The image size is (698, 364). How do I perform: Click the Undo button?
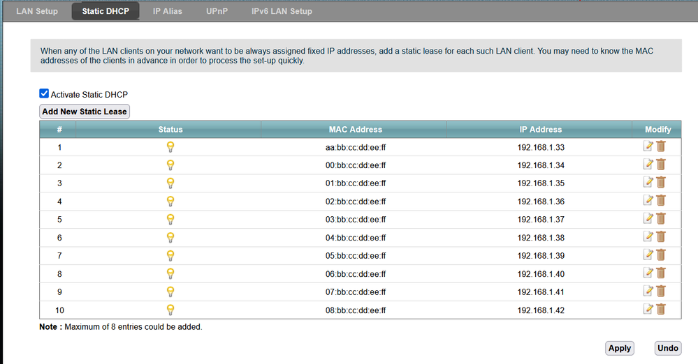(668, 348)
